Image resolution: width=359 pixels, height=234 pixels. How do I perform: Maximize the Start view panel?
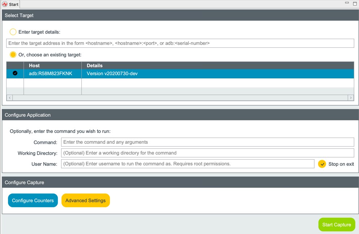pyautogui.click(x=354, y=3)
